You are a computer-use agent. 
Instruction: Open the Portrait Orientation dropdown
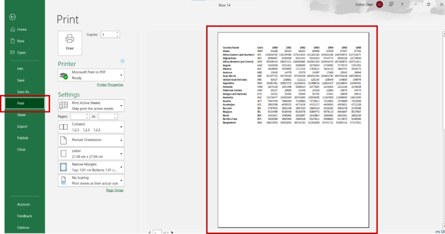point(91,140)
